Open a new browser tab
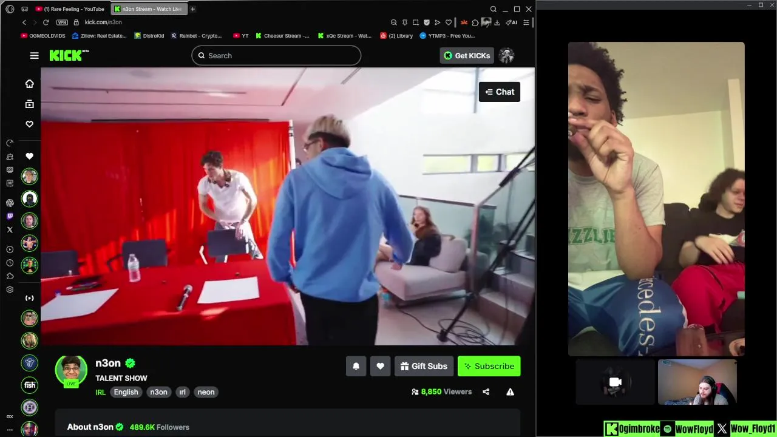Screen dimensions: 777x437 pos(192,9)
